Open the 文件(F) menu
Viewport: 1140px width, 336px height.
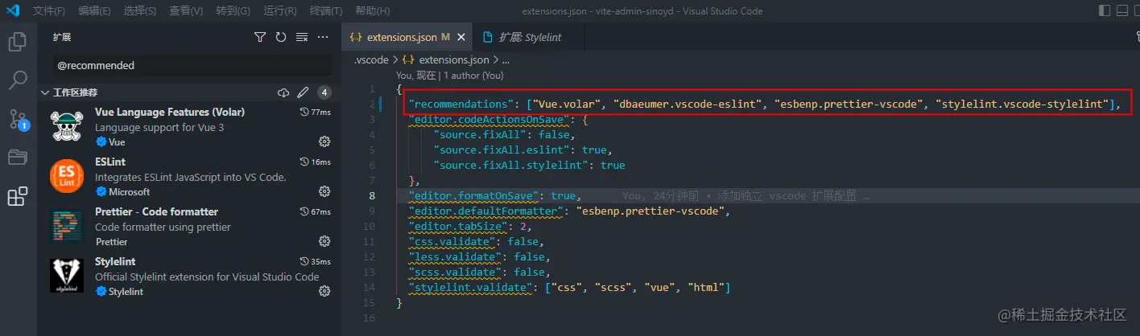point(49,11)
